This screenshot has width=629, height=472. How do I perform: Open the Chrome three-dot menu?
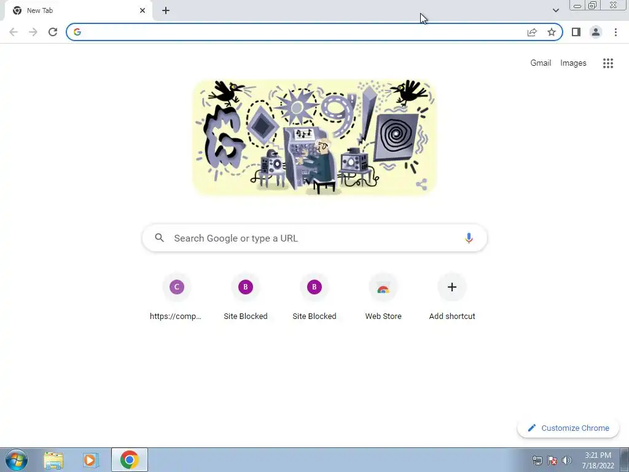[615, 32]
